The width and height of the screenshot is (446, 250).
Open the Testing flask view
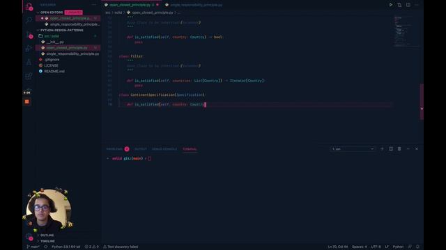[x=29, y=62]
